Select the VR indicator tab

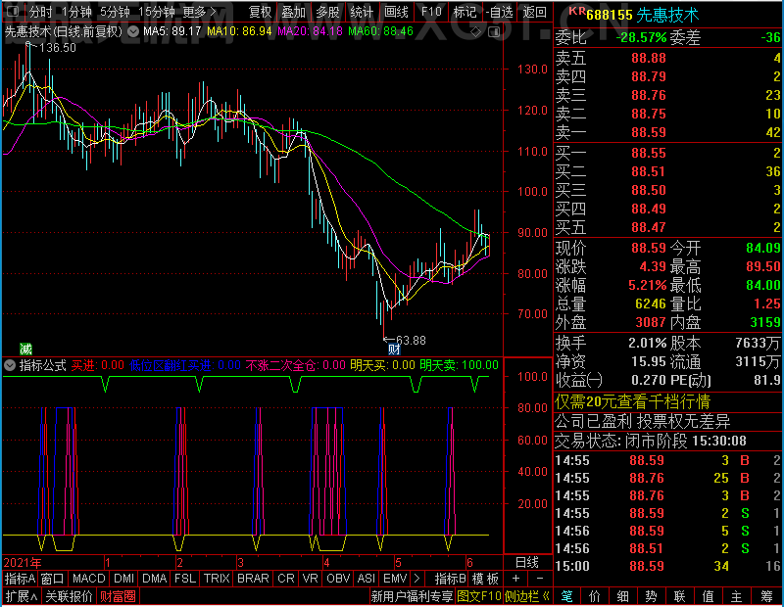311,579
